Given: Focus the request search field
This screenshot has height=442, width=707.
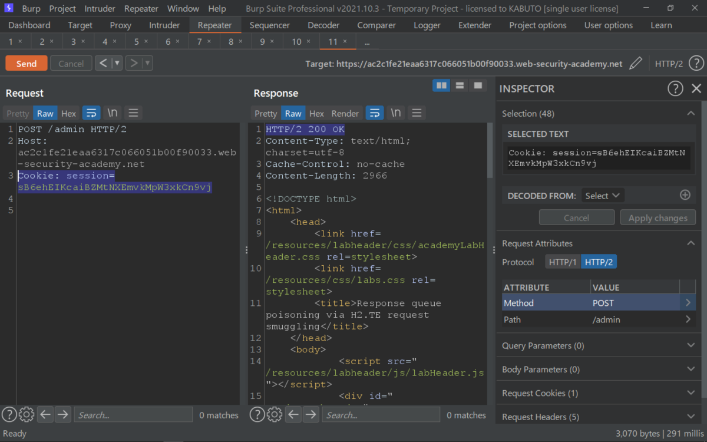Looking at the screenshot, I should click(x=133, y=415).
